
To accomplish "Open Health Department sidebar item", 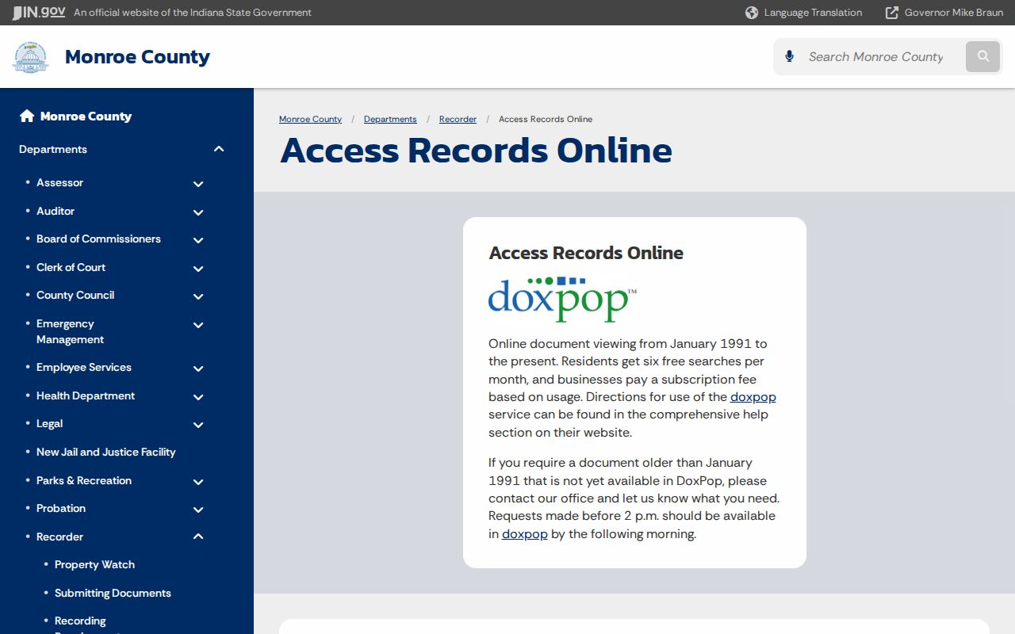I will coord(86,395).
